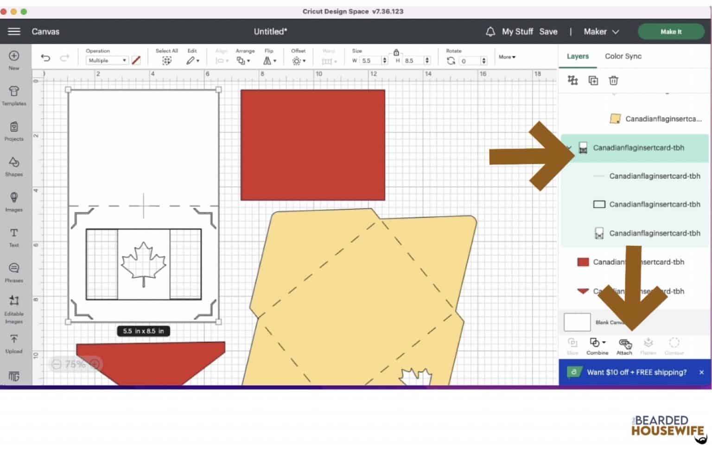Click Save in the header
712x452 pixels.
point(548,31)
